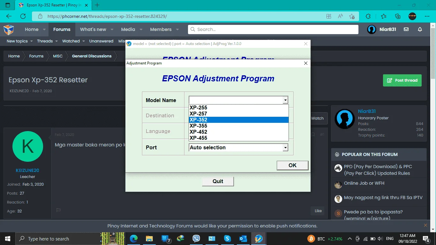Launch Microsoft Edge from the taskbar
Screen dimensions: 436x245
(x=134, y=239)
